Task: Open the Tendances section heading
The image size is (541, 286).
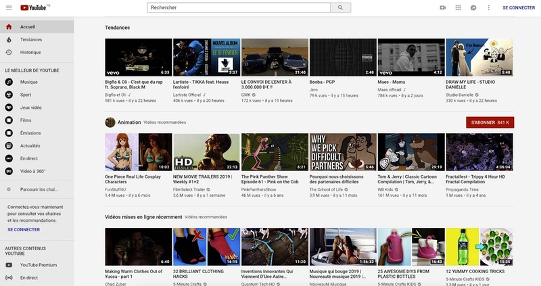Action: pos(117,28)
